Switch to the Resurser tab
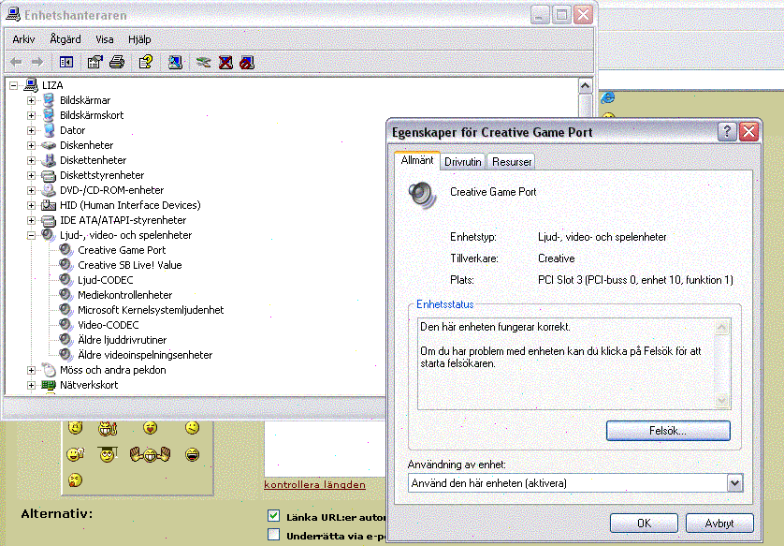Viewport: 784px width, 546px height. coord(512,162)
